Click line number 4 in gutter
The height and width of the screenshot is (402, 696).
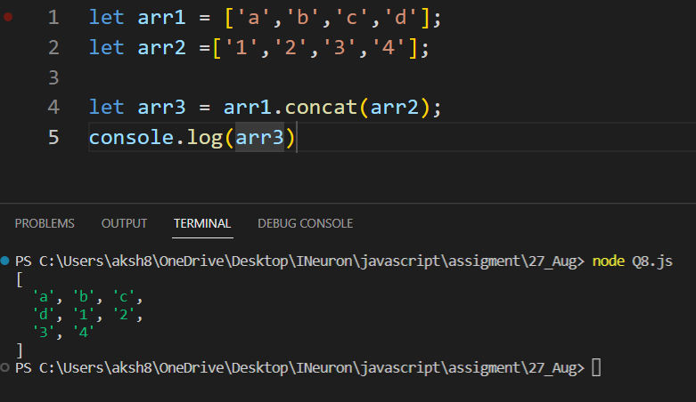(x=53, y=108)
